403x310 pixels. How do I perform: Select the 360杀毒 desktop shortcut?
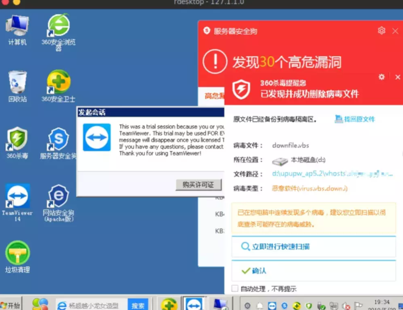point(17,143)
